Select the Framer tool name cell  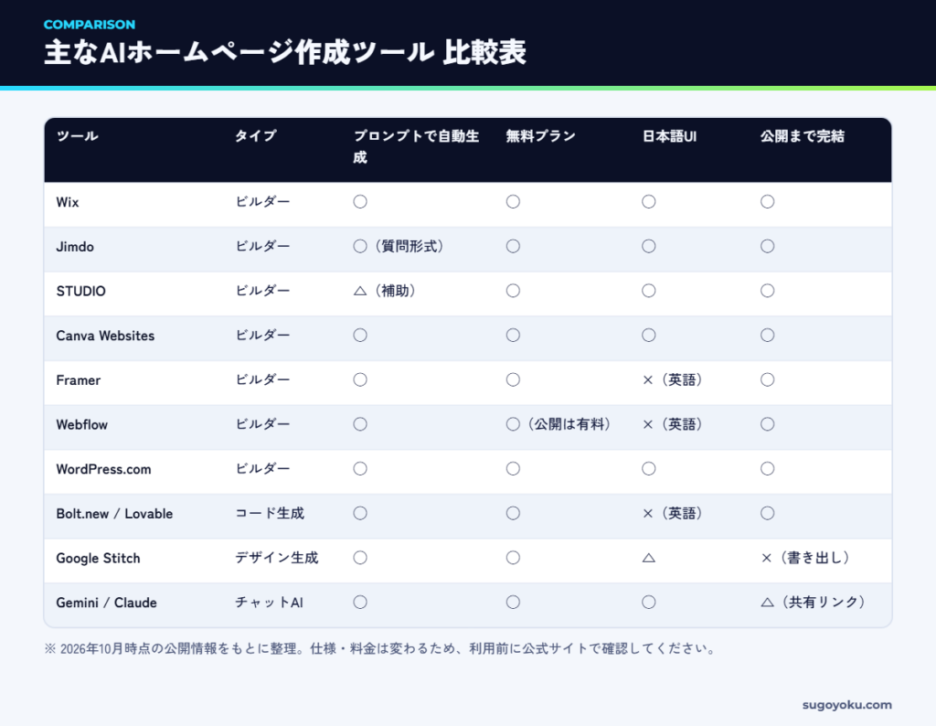(79, 380)
